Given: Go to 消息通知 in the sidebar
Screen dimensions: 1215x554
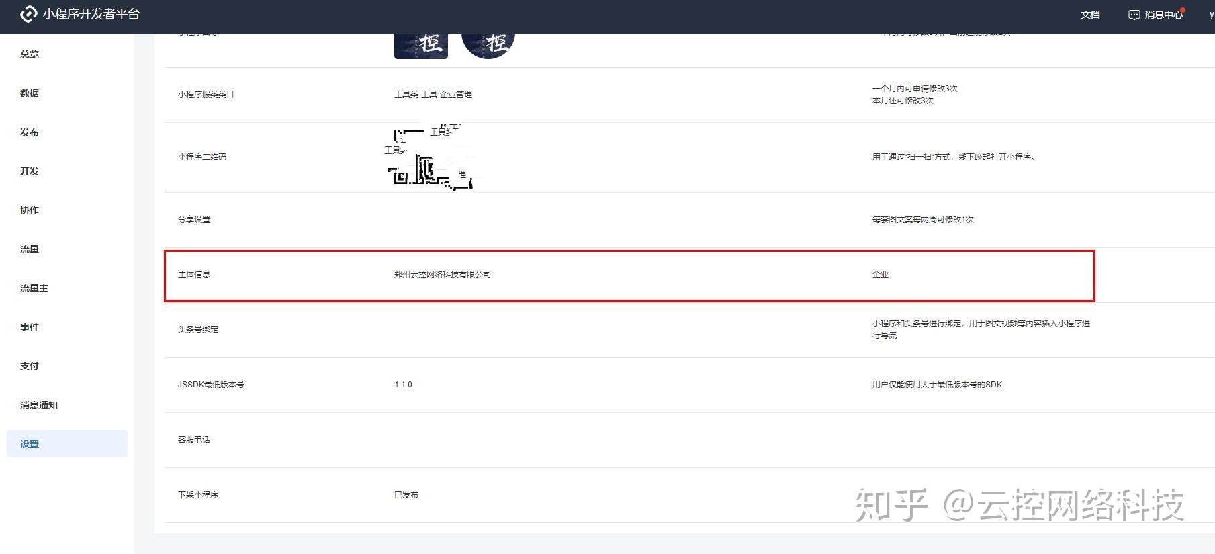Looking at the screenshot, I should pyautogui.click(x=39, y=405).
